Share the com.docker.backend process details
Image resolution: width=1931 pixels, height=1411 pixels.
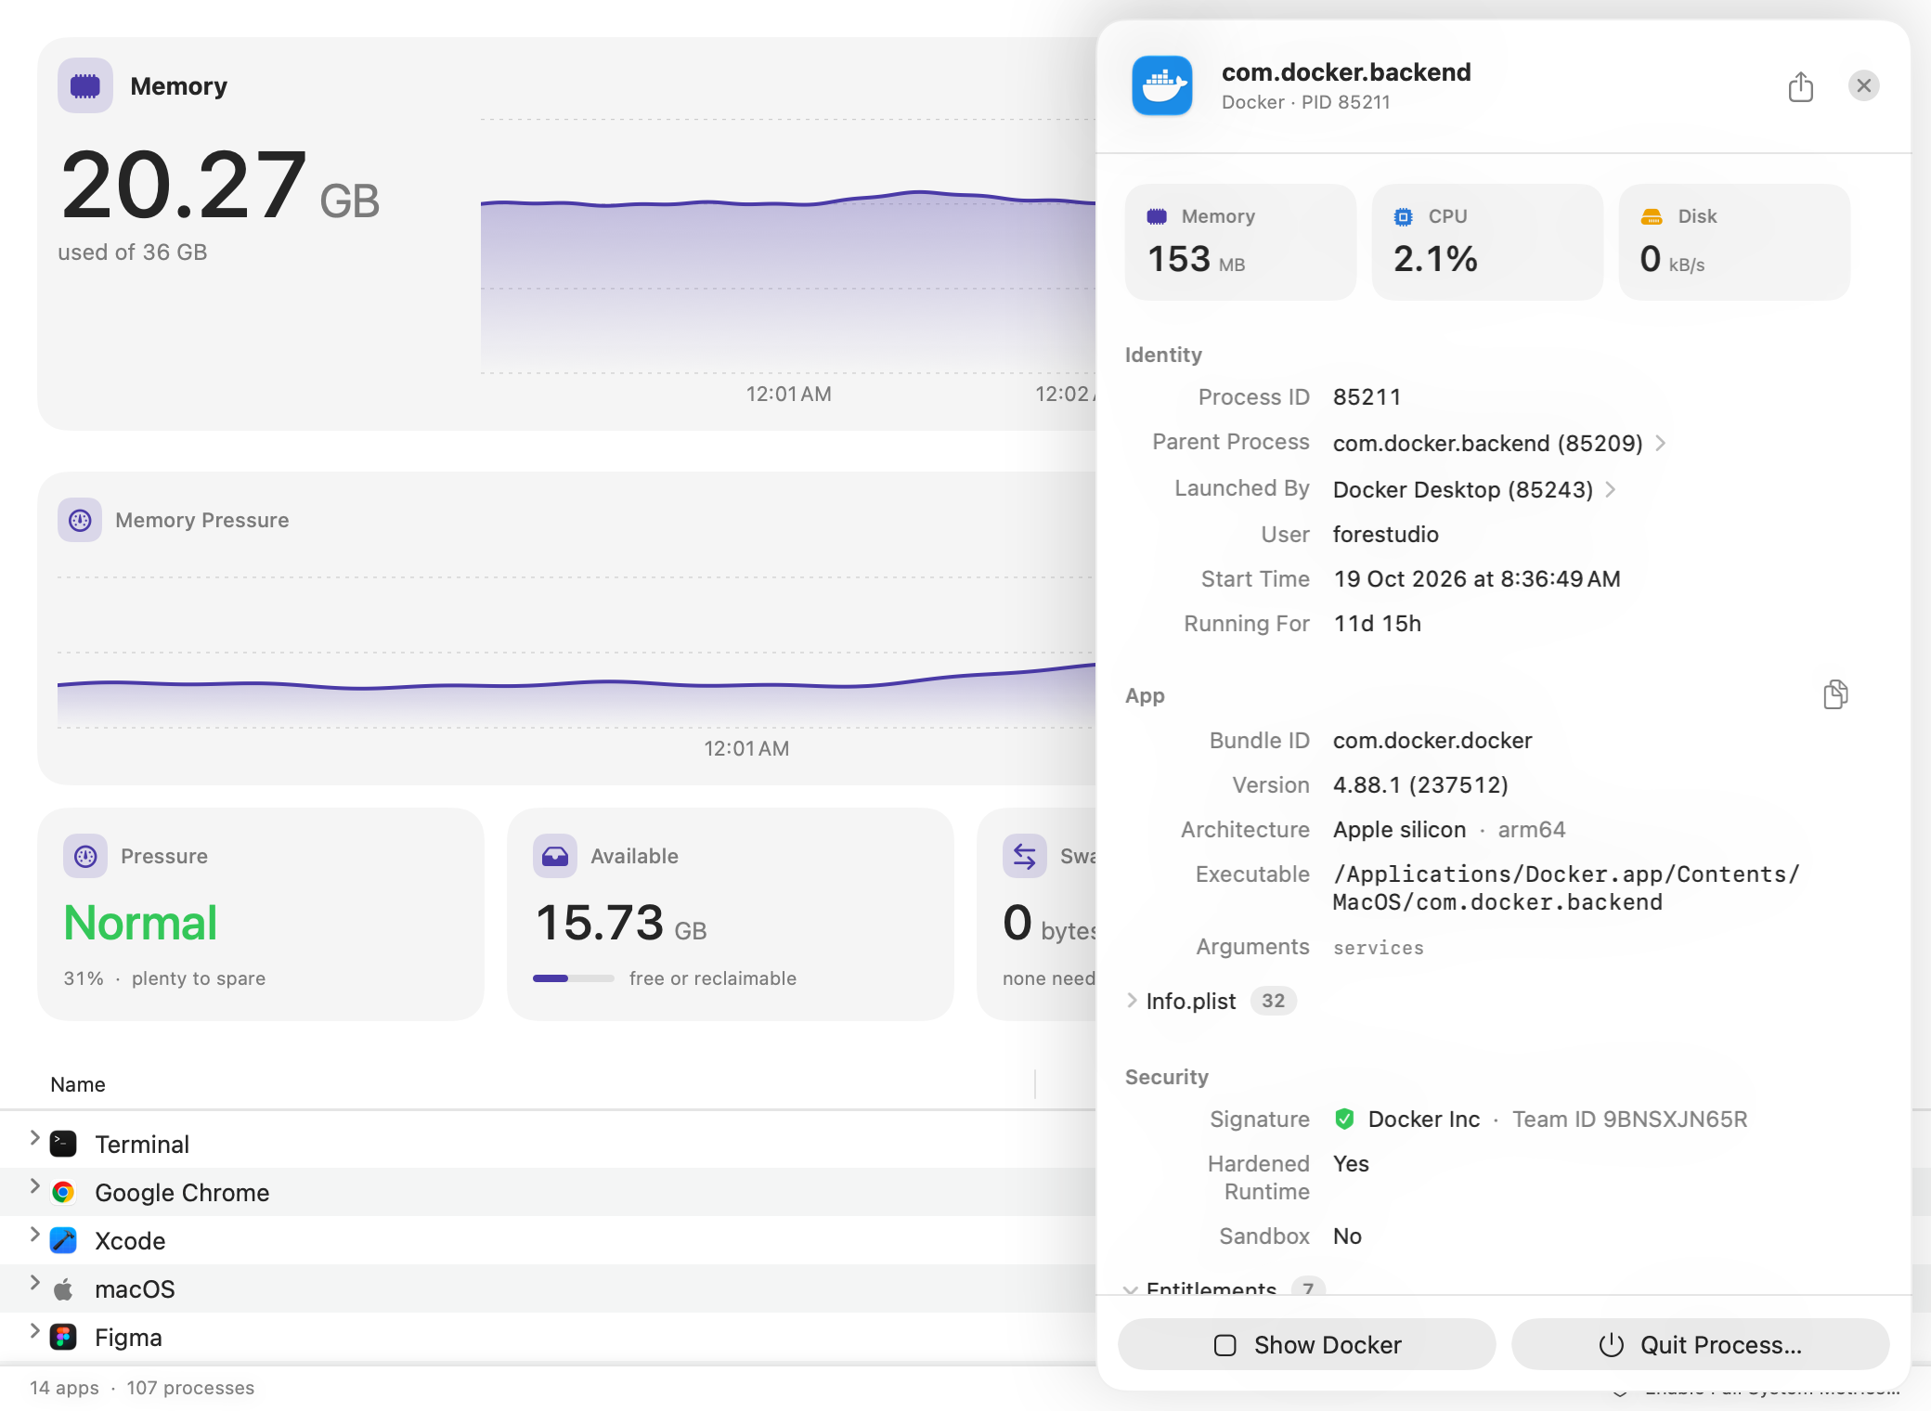click(1800, 86)
